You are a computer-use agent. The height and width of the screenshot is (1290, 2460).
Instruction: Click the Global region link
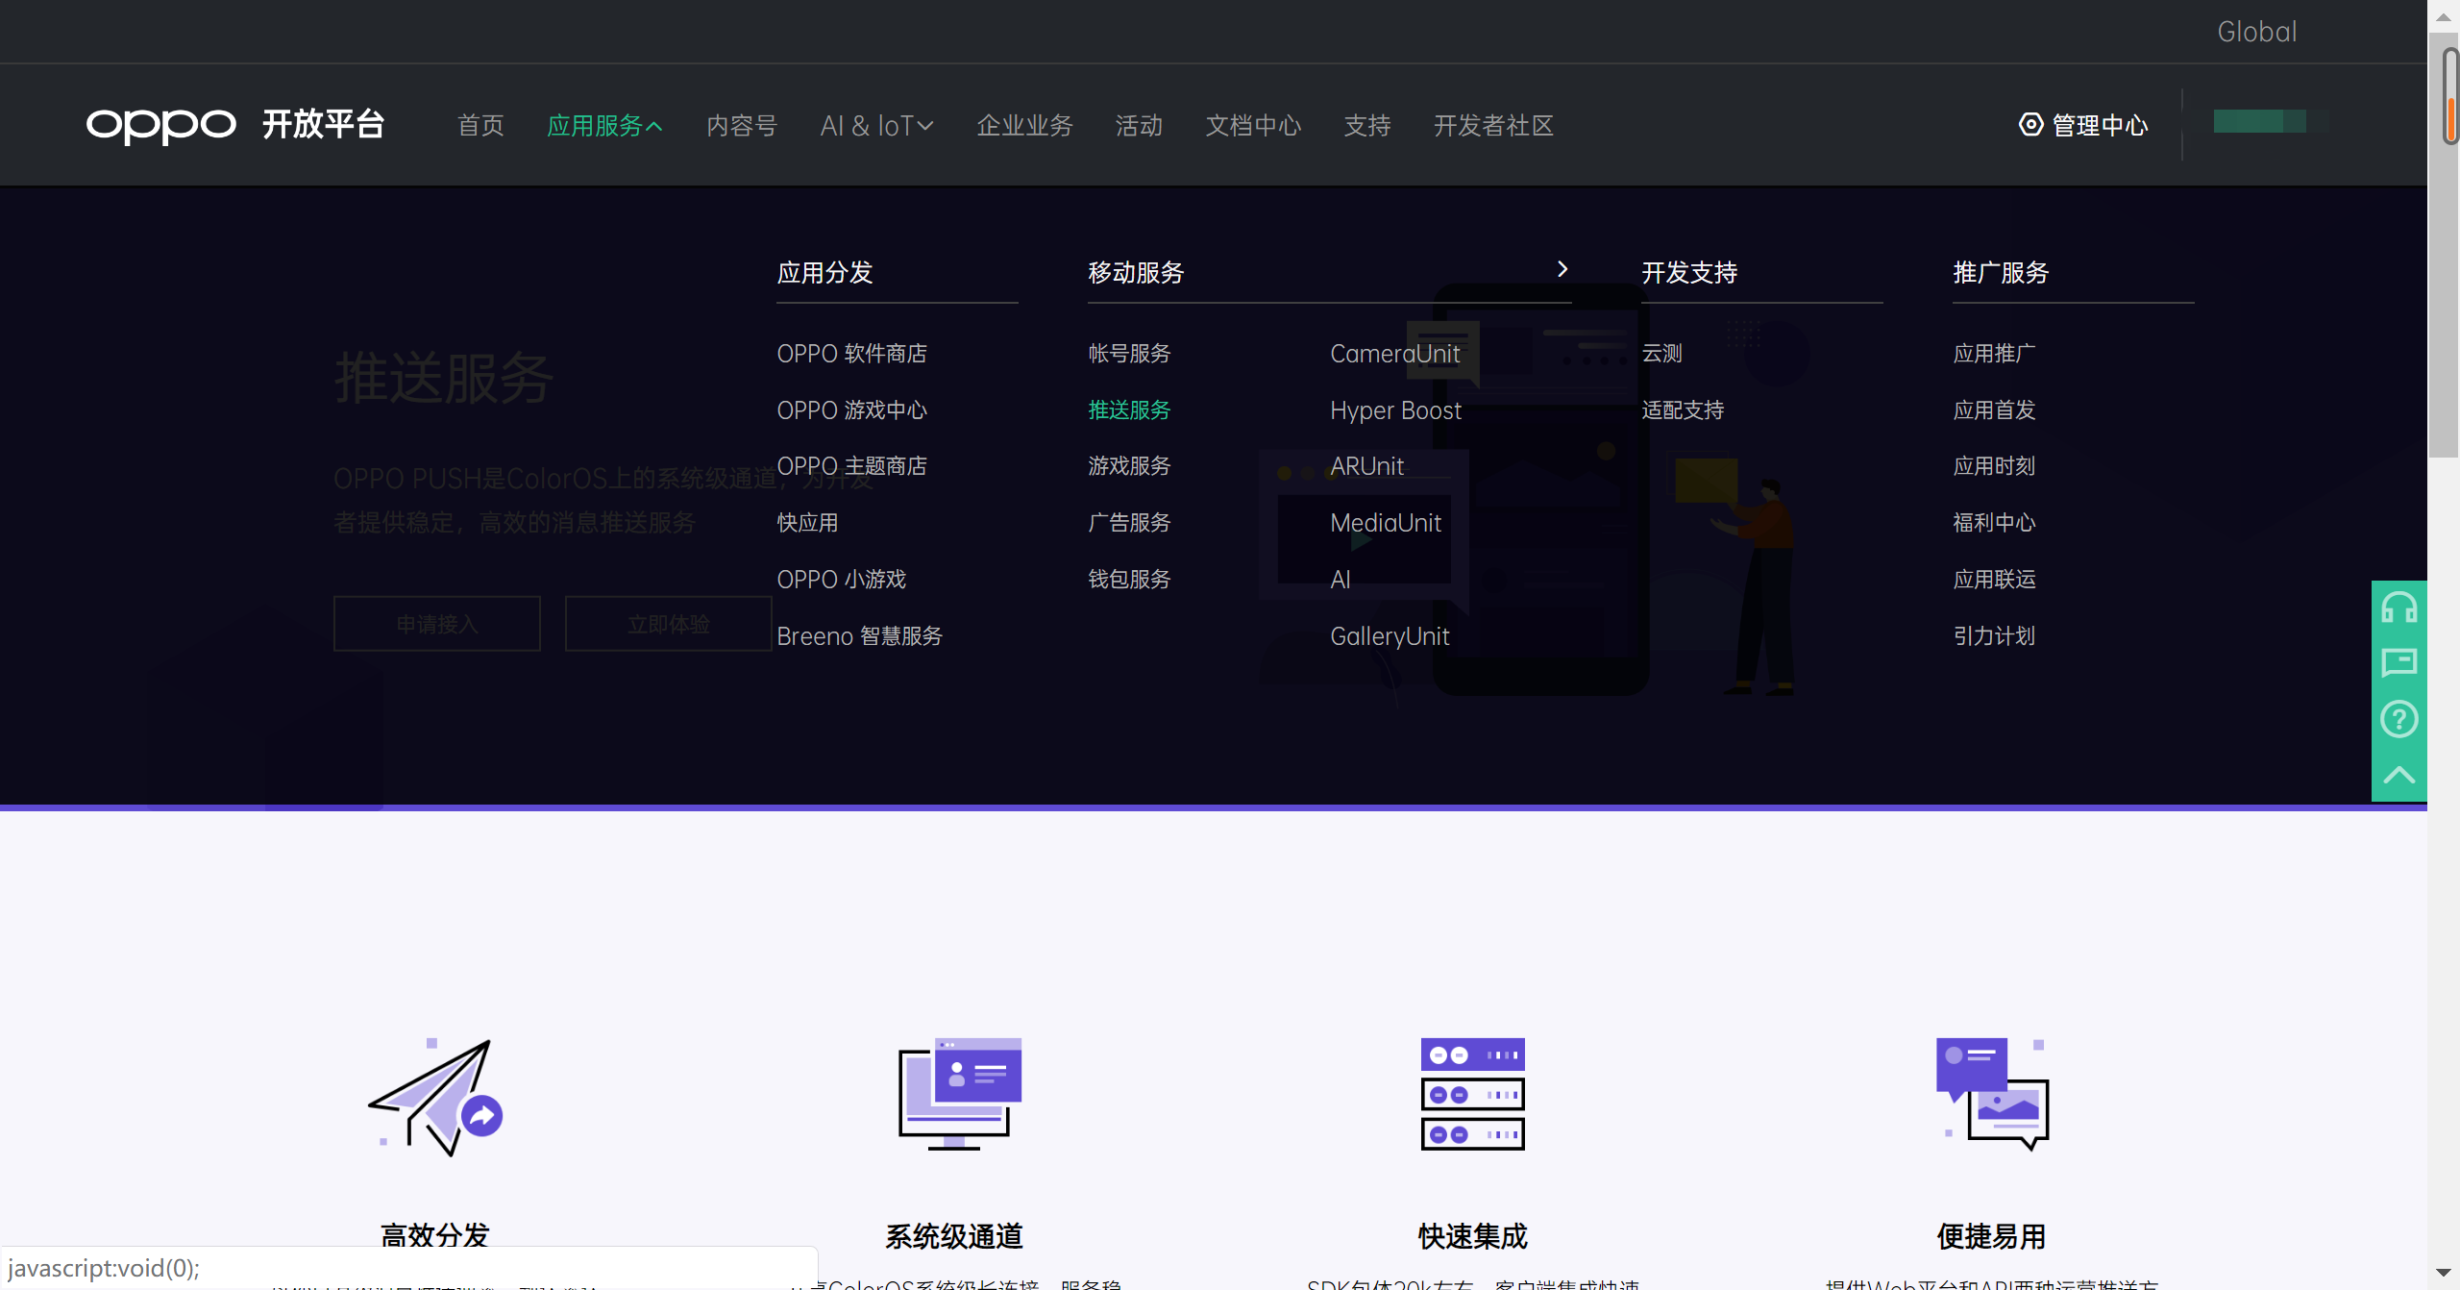point(2256,32)
